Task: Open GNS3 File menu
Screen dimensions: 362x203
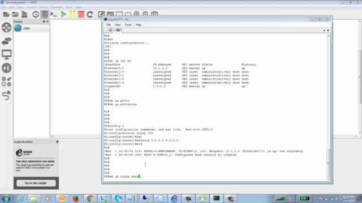Action: 4,7
